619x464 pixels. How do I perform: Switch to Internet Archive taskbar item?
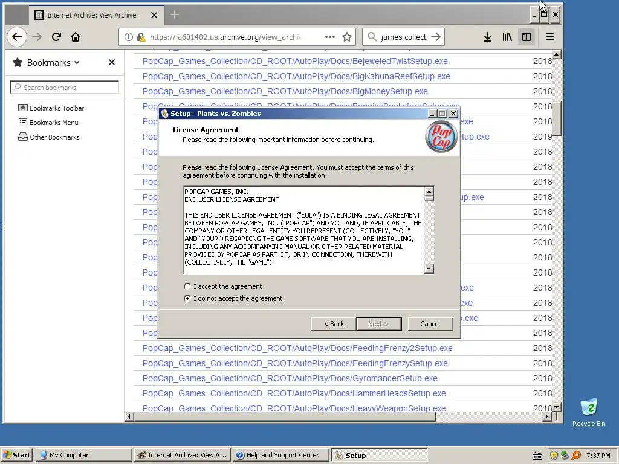pos(183,455)
